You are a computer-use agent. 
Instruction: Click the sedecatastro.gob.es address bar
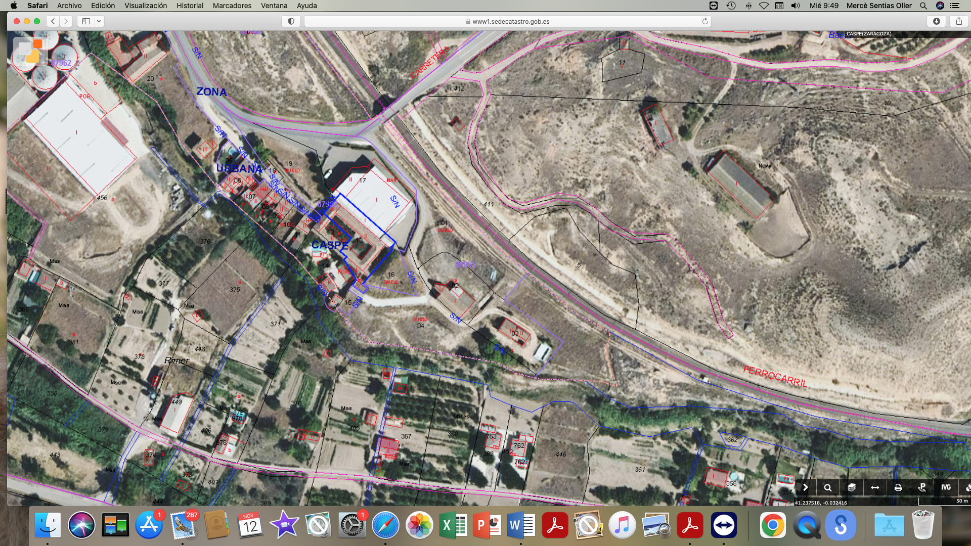point(507,21)
